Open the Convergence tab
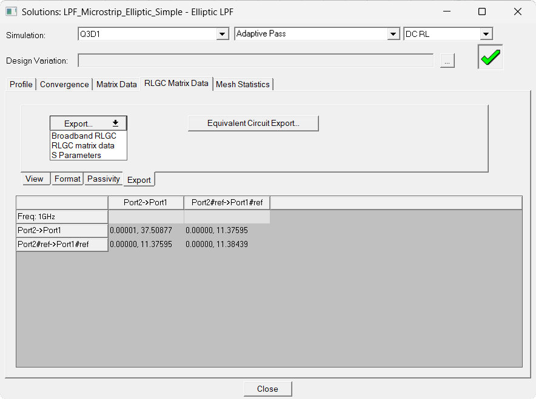This screenshot has height=399, width=536. click(64, 84)
